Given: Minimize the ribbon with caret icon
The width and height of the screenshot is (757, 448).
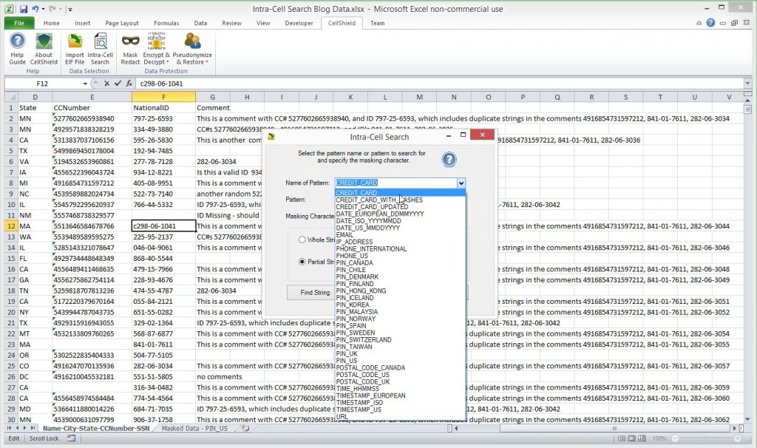Looking at the screenshot, I should pos(699,23).
